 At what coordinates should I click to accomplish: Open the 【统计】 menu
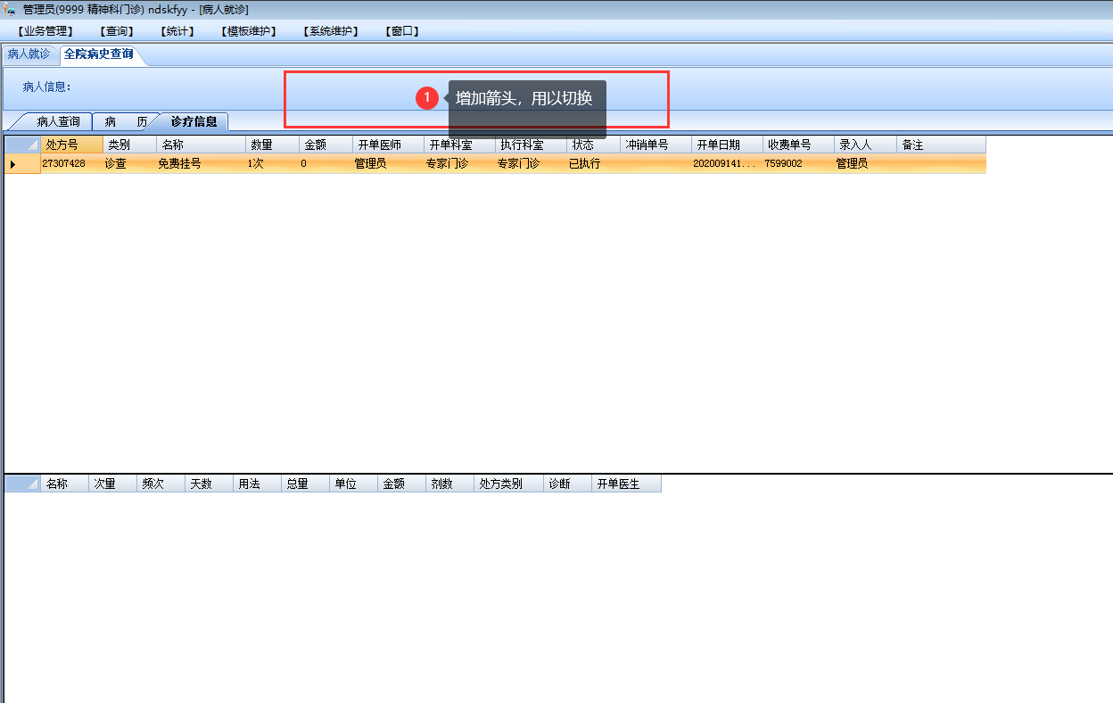pyautogui.click(x=177, y=31)
